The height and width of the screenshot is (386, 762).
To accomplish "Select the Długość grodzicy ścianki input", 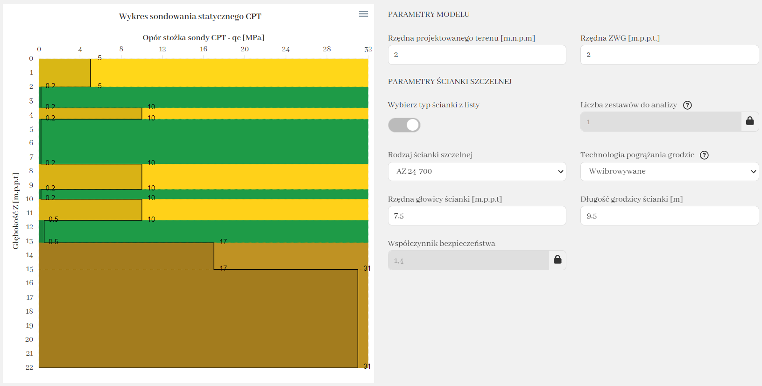I will [669, 216].
